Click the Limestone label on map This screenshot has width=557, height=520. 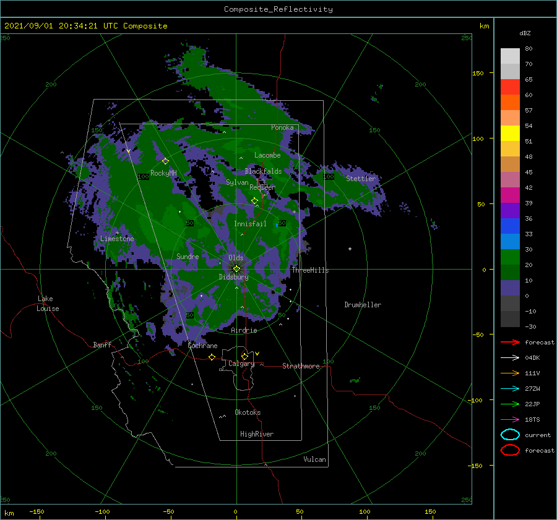[x=117, y=239]
